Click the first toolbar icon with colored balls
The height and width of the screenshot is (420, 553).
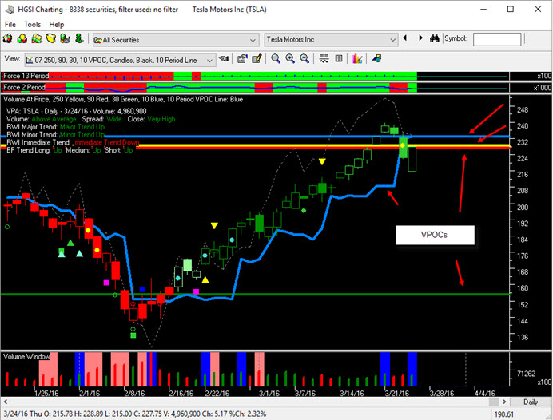click(x=7, y=39)
